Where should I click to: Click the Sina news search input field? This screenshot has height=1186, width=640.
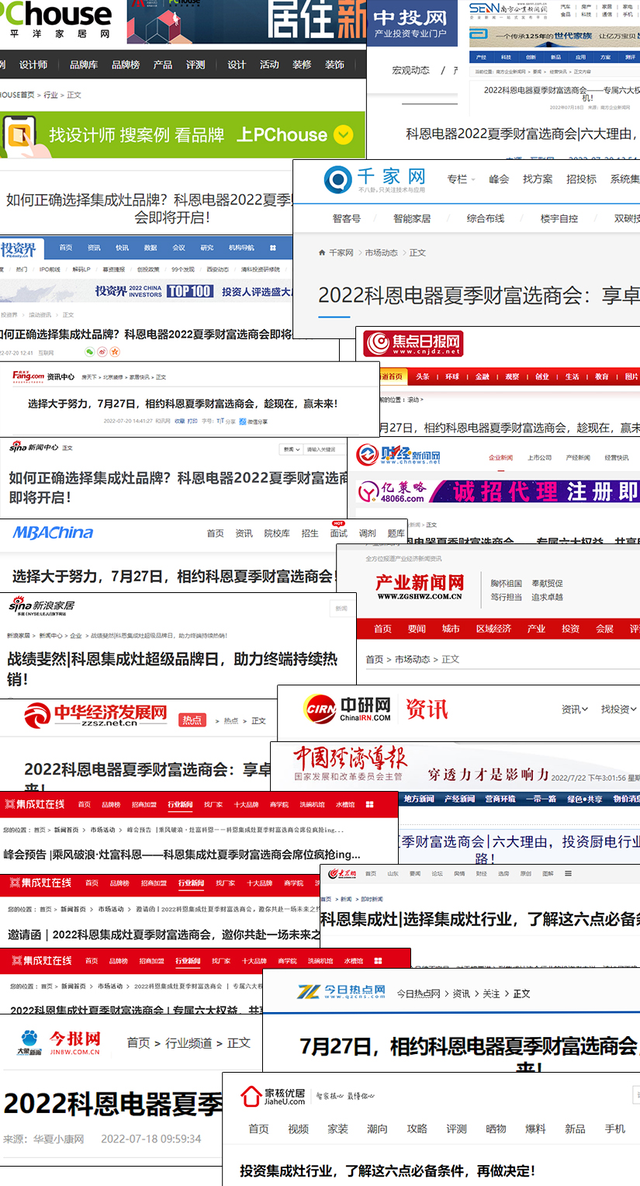[324, 449]
